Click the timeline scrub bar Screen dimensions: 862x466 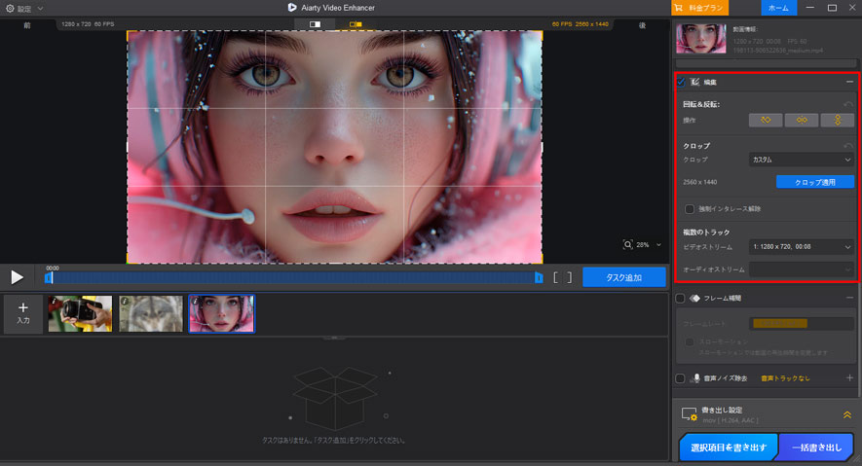(x=294, y=277)
